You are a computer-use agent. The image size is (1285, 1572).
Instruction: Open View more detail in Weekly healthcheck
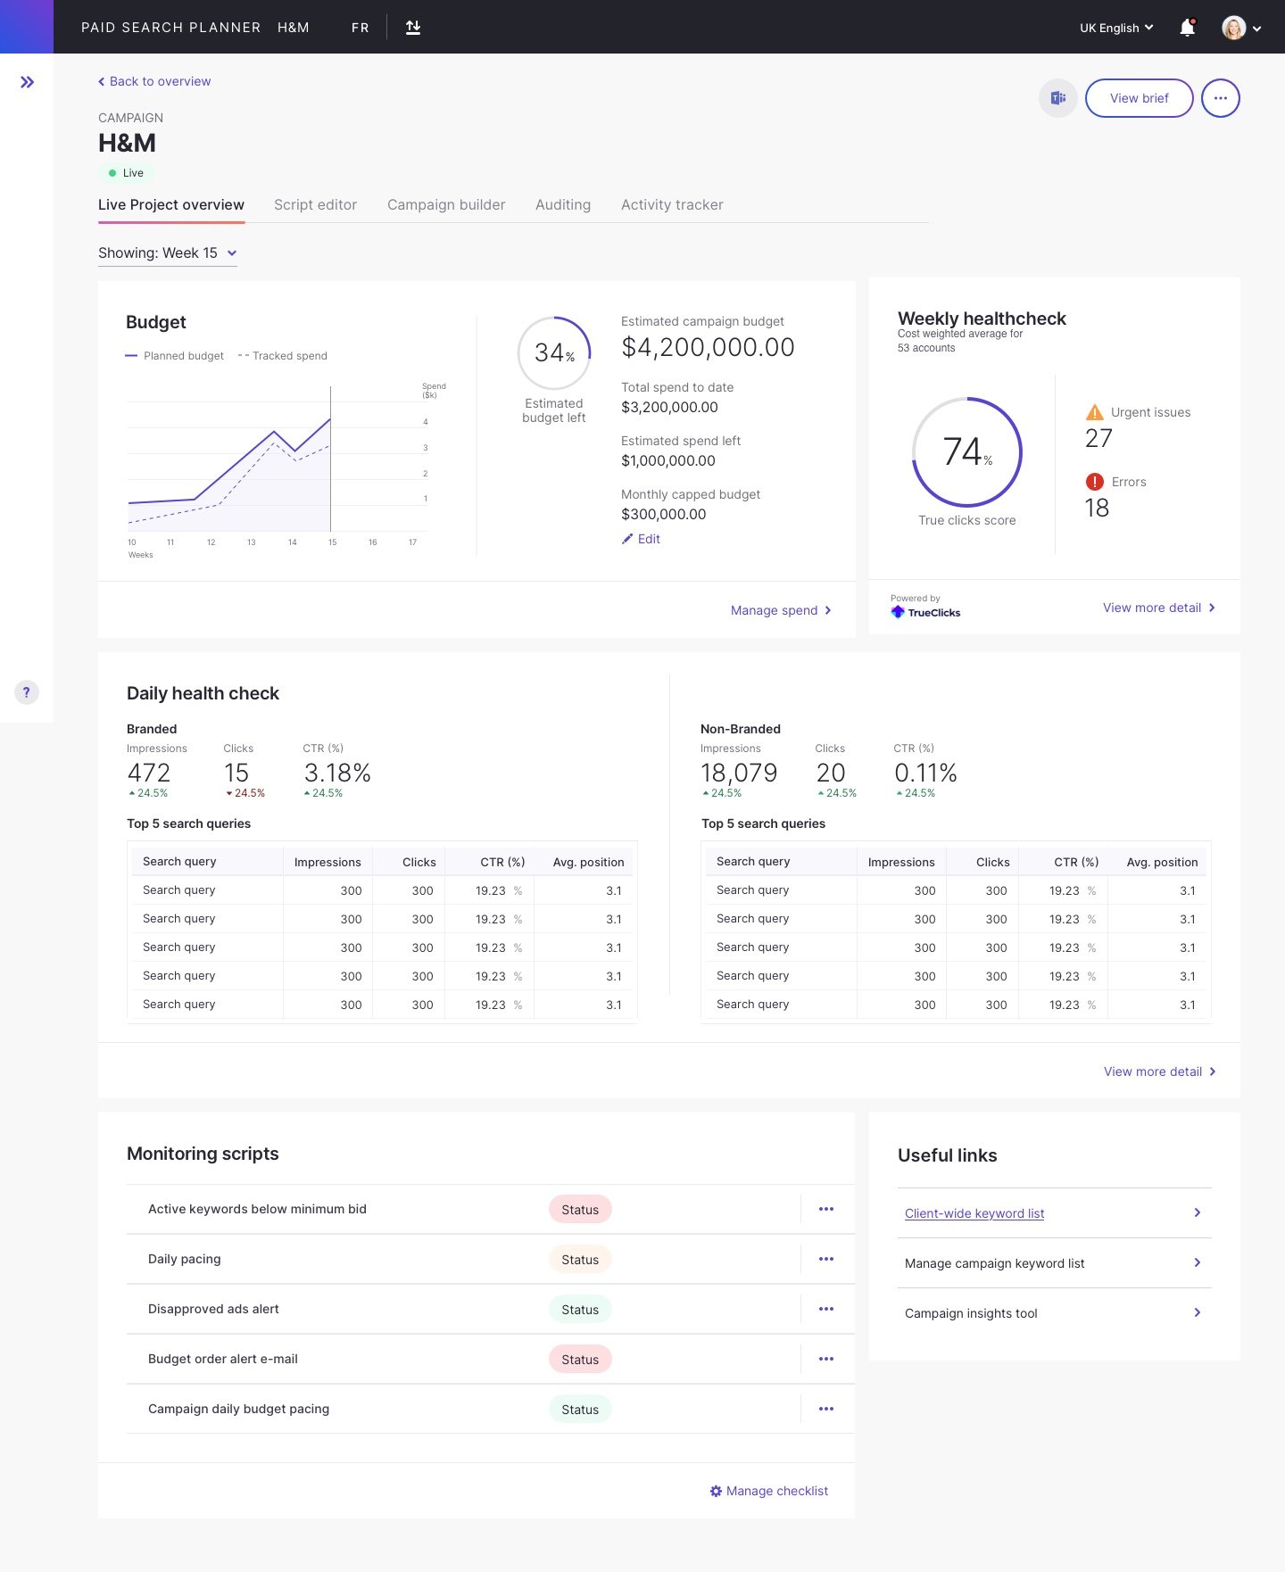[1159, 608]
